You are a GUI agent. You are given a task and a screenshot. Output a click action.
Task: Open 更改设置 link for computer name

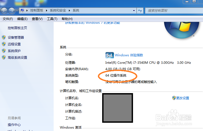(x=183, y=98)
